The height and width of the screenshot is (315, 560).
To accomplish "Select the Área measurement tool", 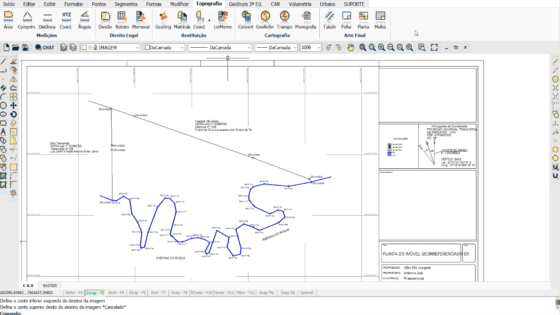I will pyautogui.click(x=8, y=20).
